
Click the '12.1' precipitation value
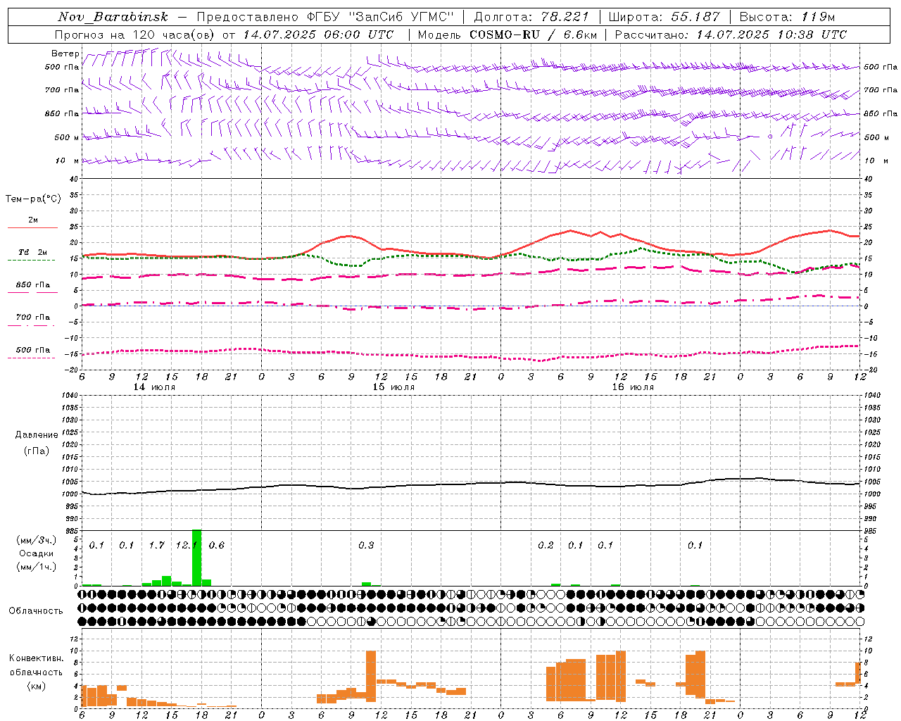pos(187,545)
